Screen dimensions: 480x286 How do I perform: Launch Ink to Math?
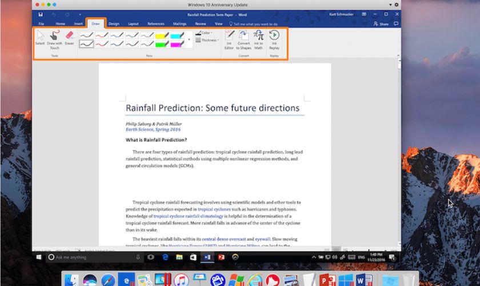tap(258, 40)
